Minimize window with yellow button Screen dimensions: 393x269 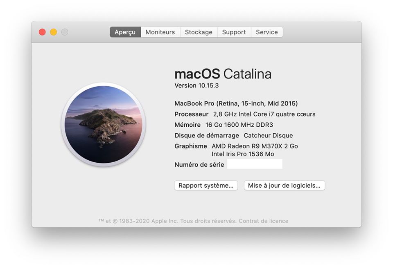pyautogui.click(x=53, y=32)
